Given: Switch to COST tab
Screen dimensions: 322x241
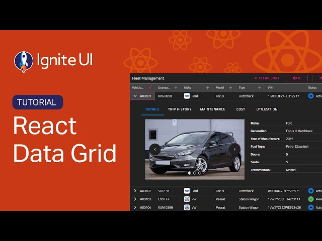Looking at the screenshot, I should pos(240,109).
